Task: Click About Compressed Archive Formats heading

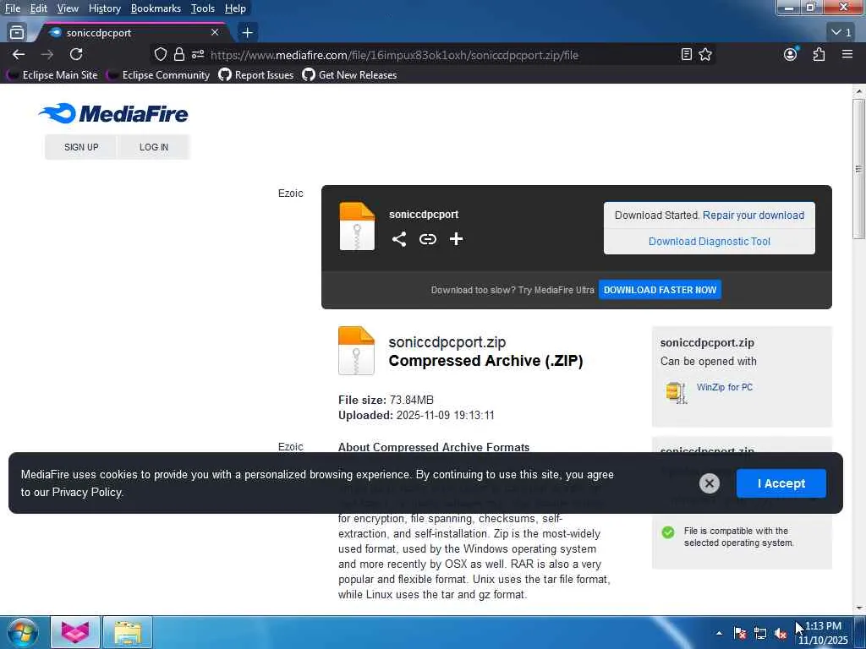Action: tap(434, 447)
